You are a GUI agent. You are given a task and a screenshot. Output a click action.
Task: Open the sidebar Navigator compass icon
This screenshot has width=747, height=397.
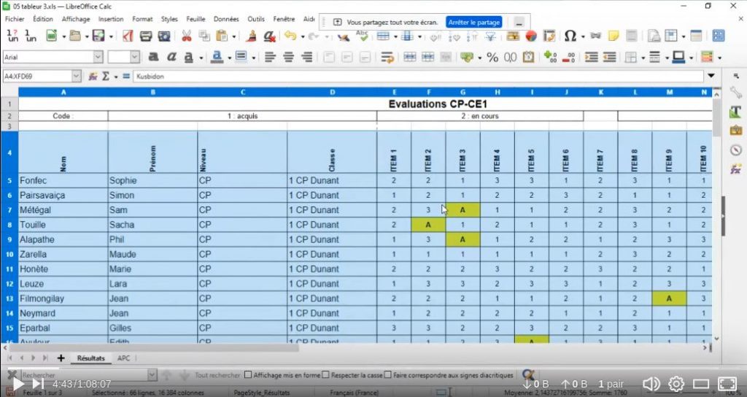coord(735,150)
